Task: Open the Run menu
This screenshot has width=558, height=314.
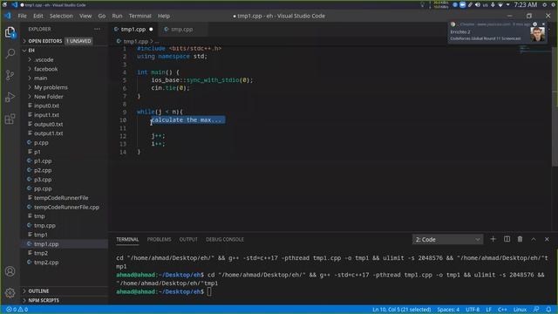Action: coord(117,16)
